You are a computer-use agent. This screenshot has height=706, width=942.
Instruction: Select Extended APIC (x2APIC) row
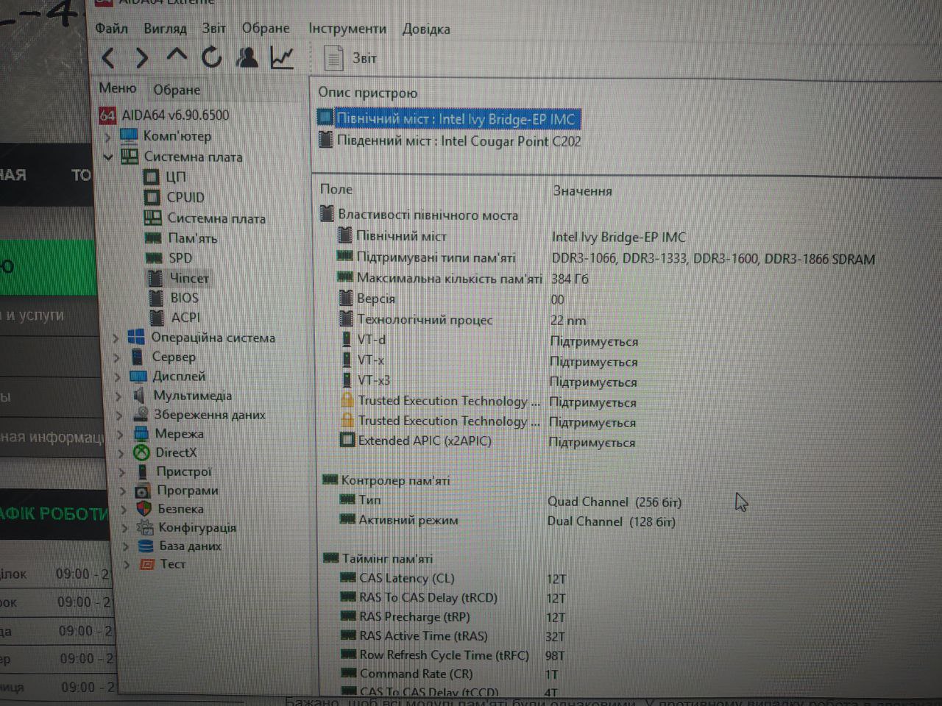[x=488, y=441]
